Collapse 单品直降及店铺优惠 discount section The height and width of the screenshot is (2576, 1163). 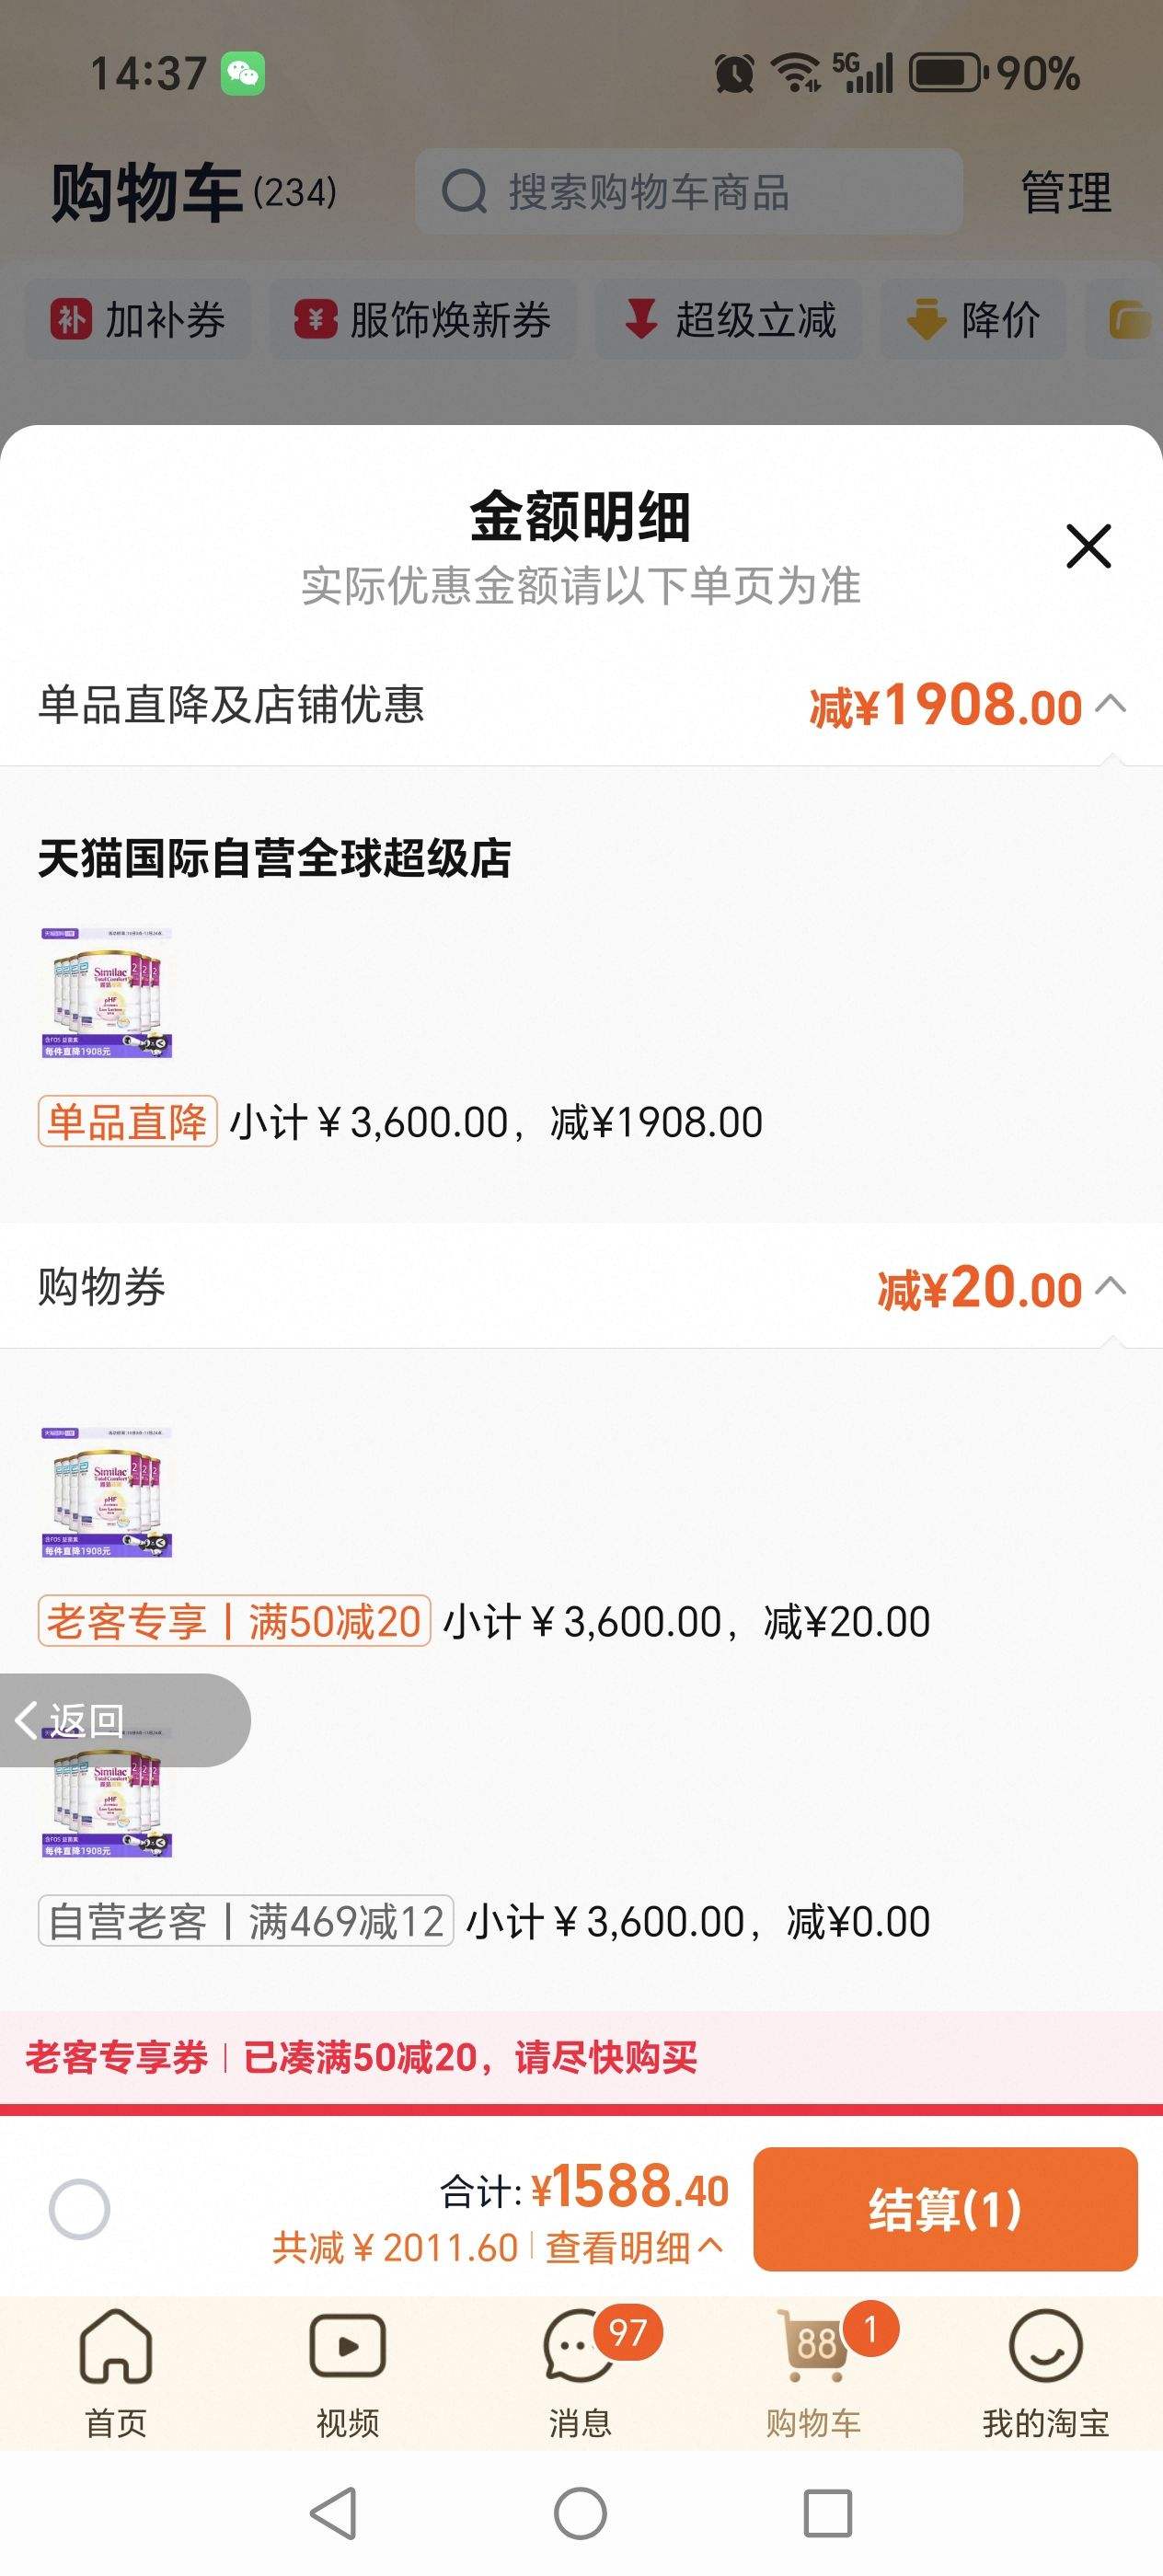pyautogui.click(x=1110, y=705)
